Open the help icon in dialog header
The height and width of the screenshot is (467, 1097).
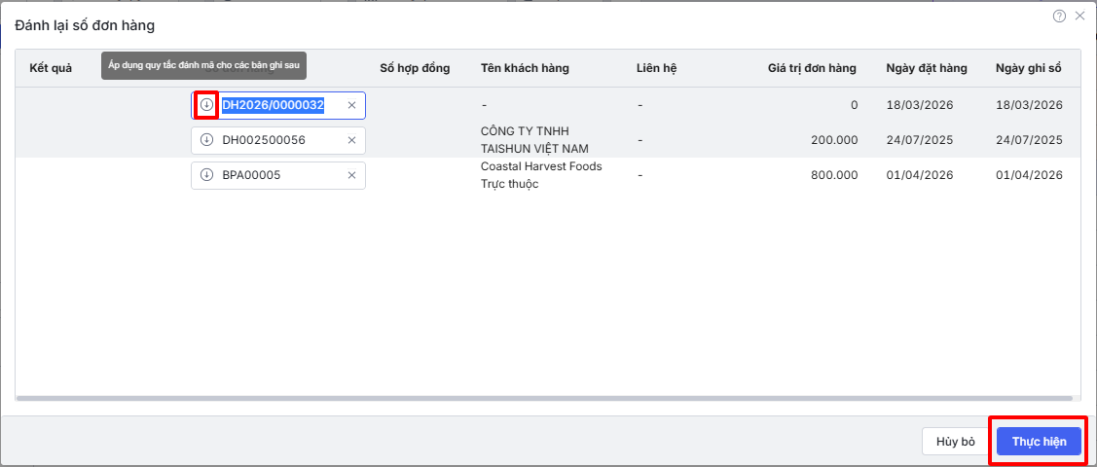coord(1059,16)
